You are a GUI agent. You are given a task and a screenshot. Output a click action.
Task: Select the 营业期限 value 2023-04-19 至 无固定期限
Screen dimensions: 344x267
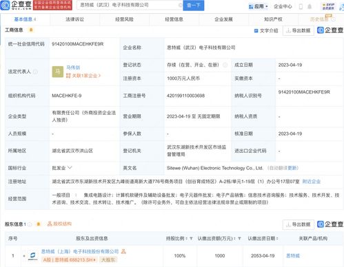pos(194,116)
